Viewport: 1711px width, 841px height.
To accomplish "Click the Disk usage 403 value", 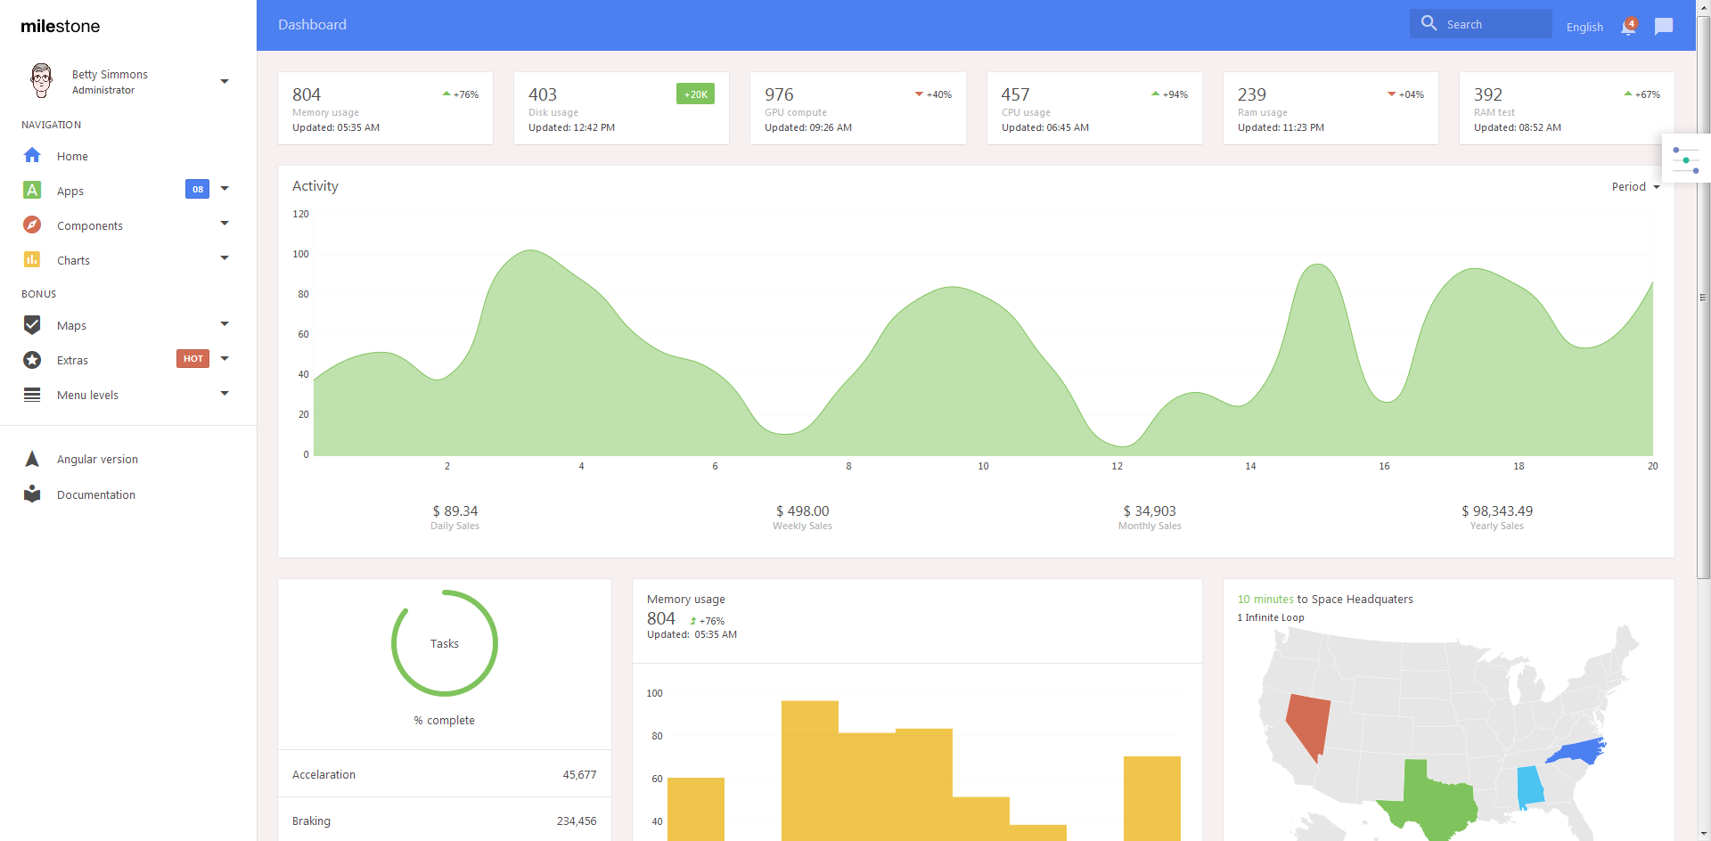I will [543, 94].
